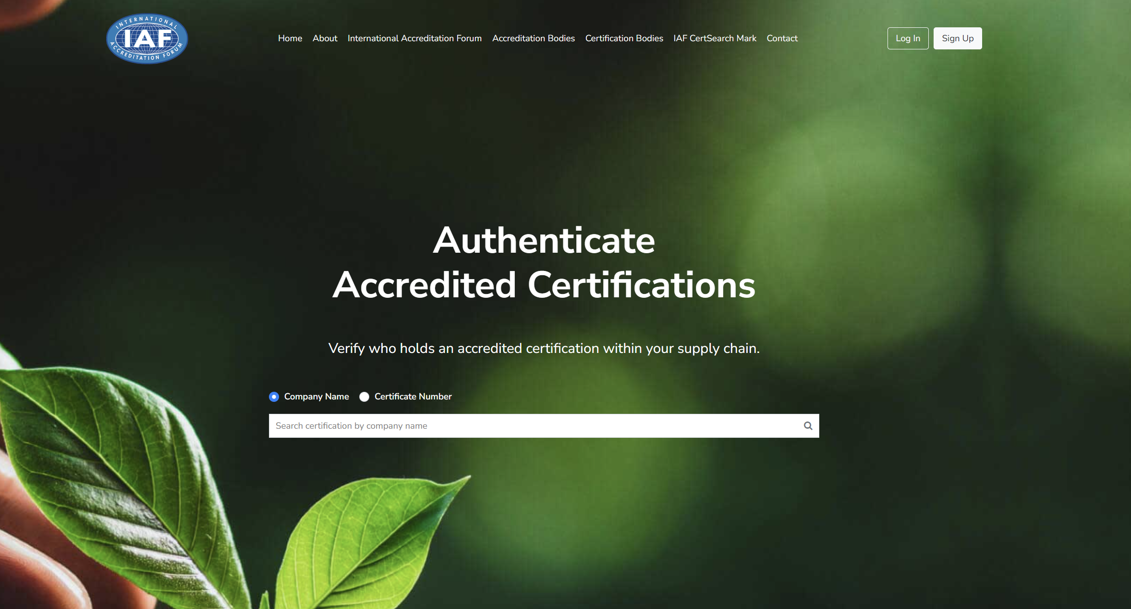This screenshot has width=1131, height=609.
Task: Open Accreditation Bodies in navigation
Action: [533, 38]
